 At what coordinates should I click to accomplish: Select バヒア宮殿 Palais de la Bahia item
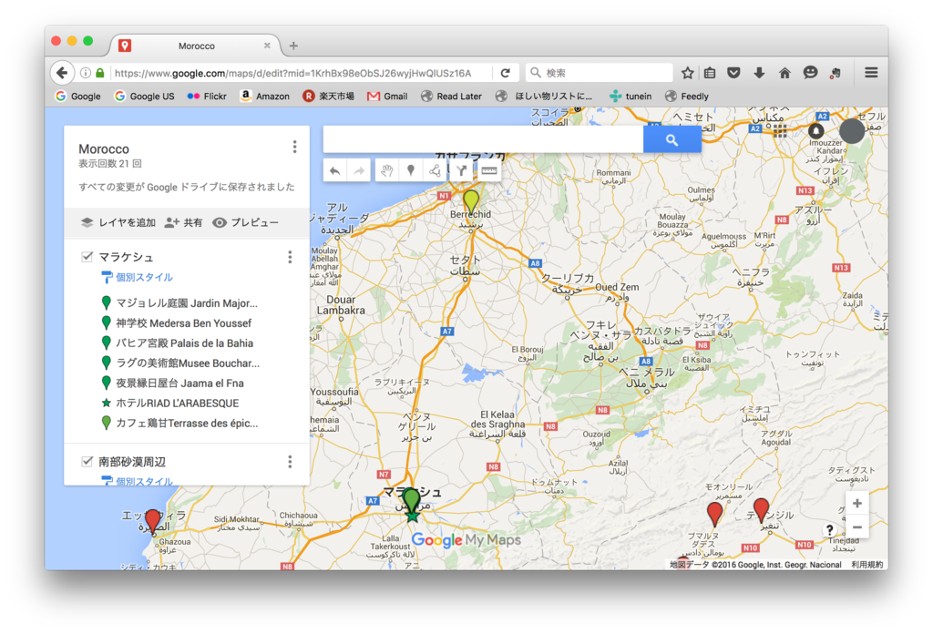pos(178,343)
